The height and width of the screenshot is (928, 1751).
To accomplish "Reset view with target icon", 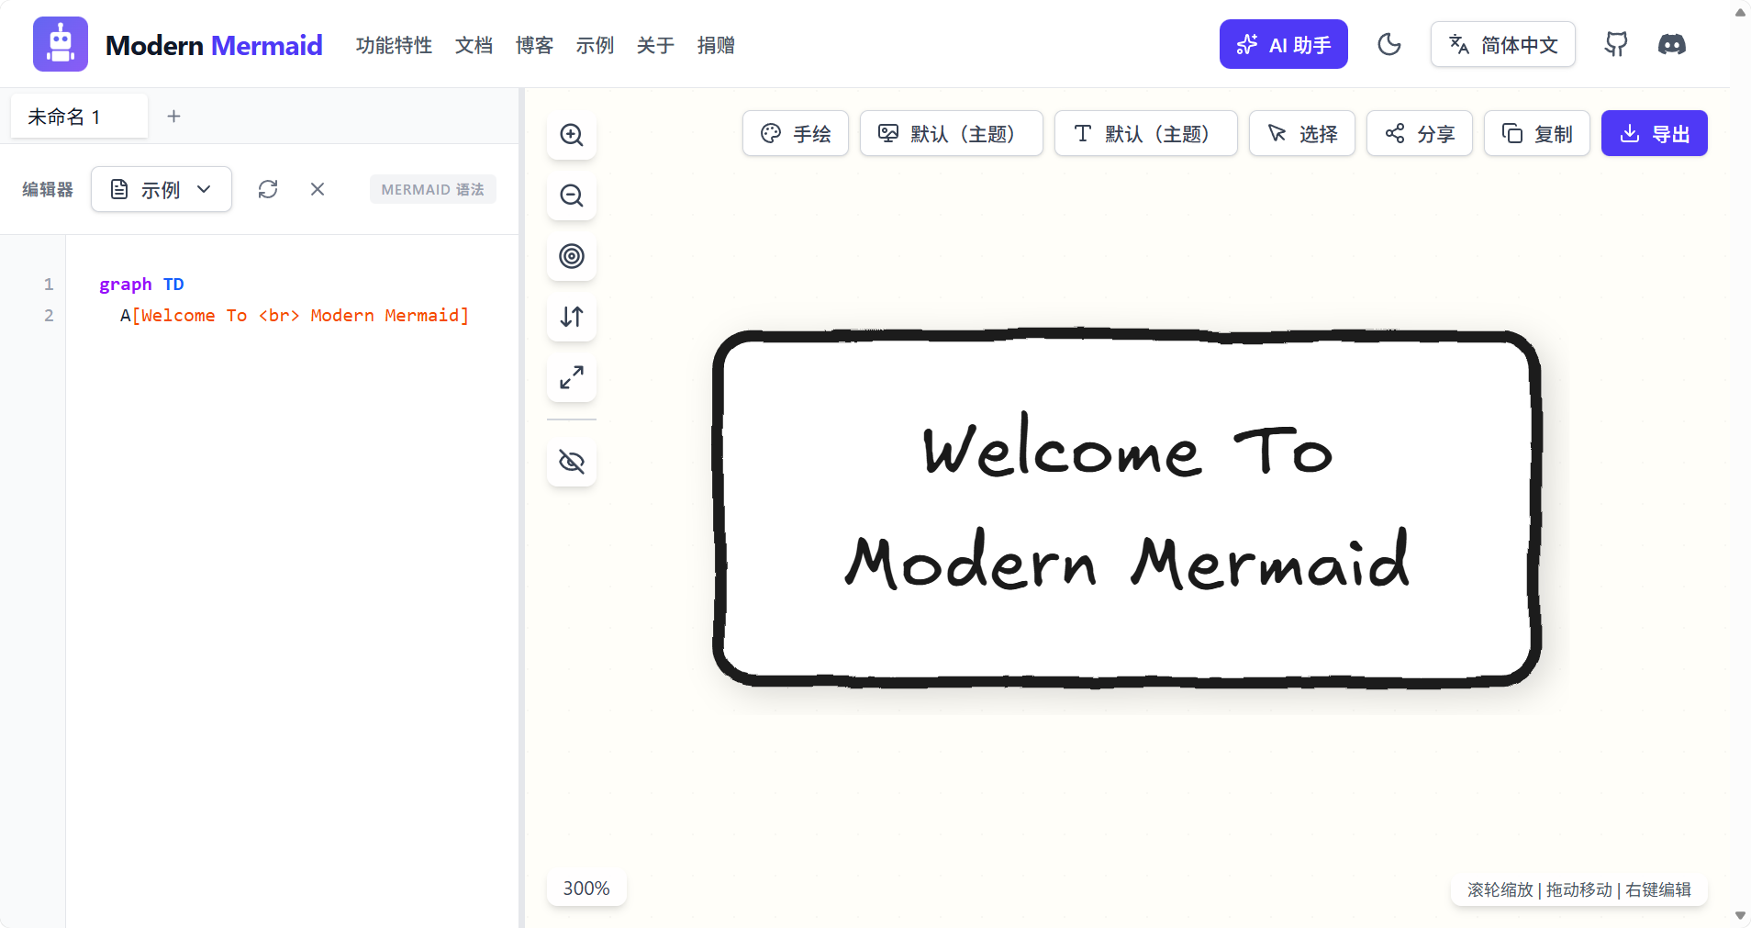I will pyautogui.click(x=572, y=256).
